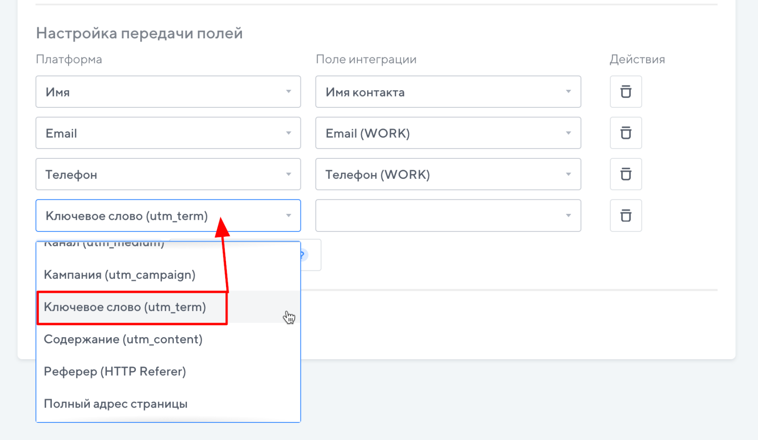Open the Телефон (WORK) integration dropdown
758x440 pixels.
click(448, 174)
